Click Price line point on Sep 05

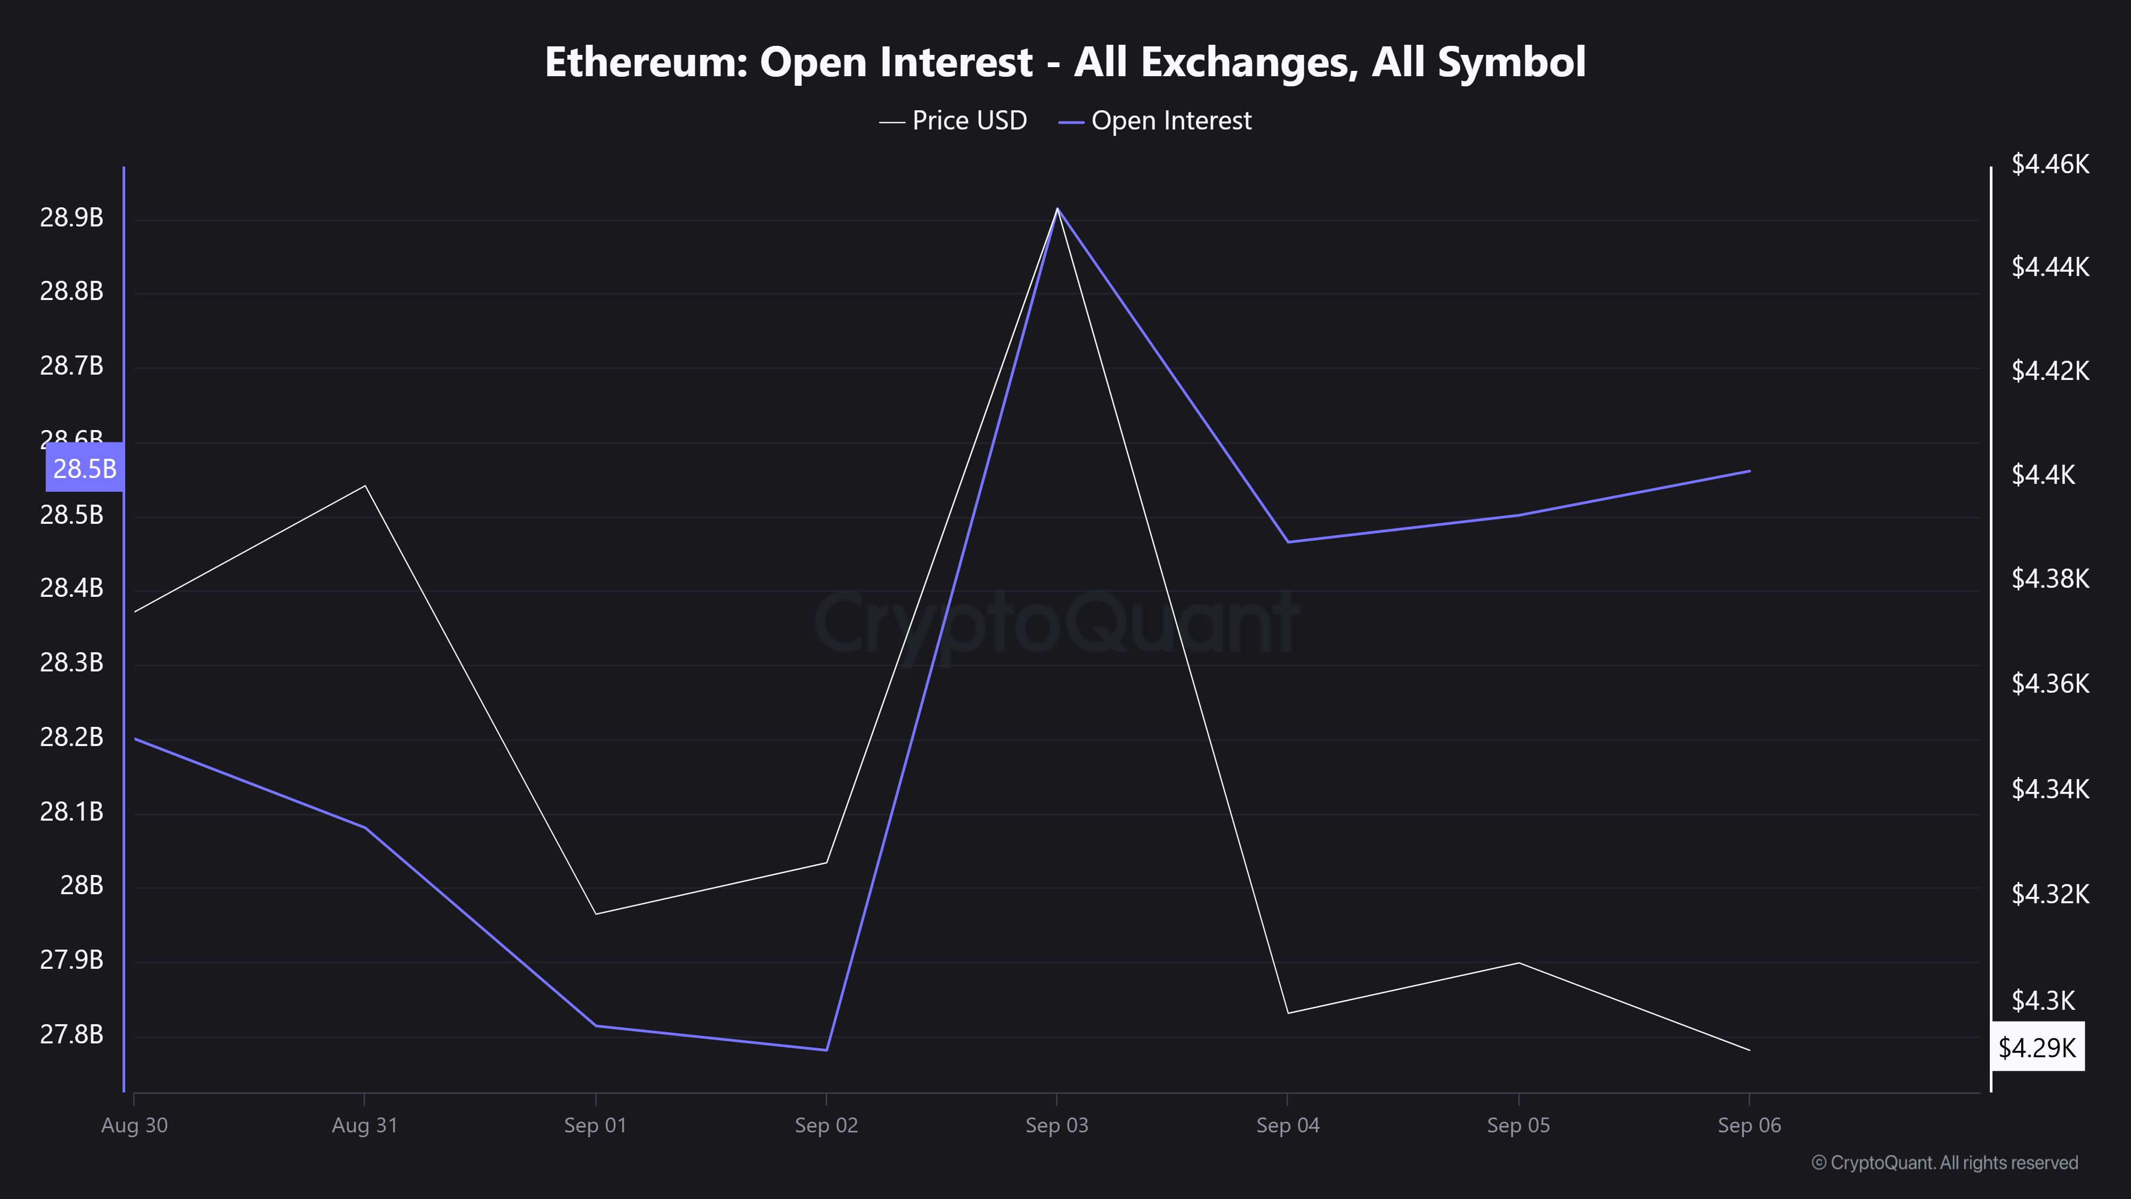(1519, 963)
